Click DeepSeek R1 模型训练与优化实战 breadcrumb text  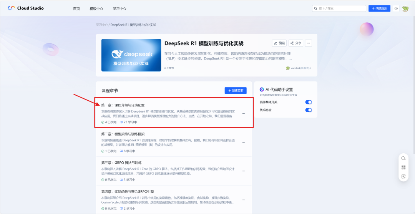pos(133,25)
